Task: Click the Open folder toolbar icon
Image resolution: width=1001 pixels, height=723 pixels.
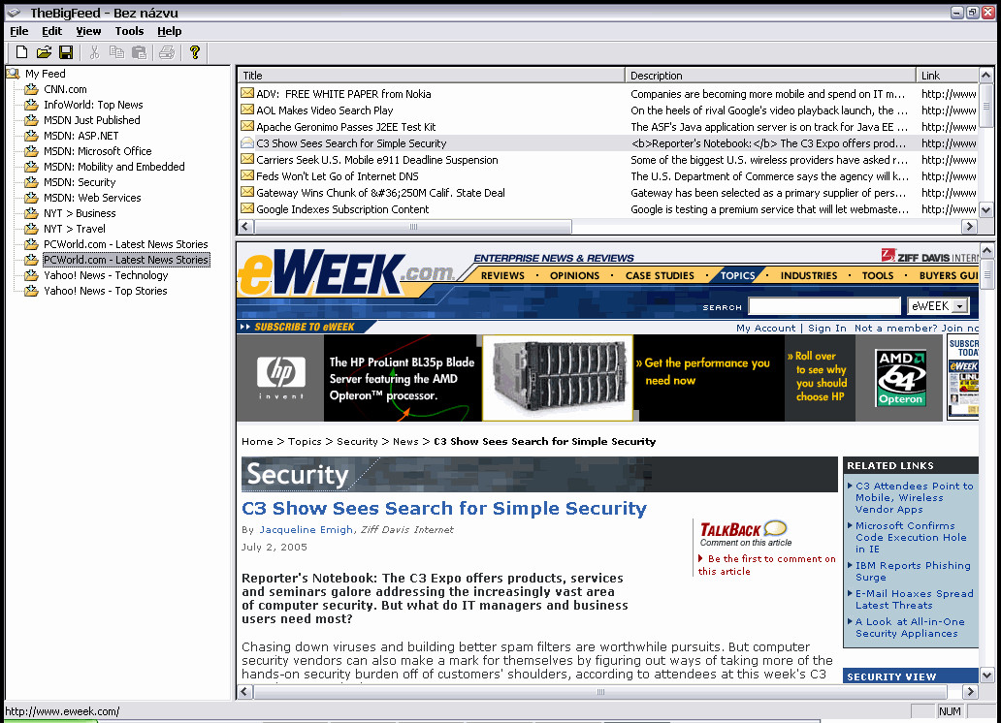Action: coord(44,52)
